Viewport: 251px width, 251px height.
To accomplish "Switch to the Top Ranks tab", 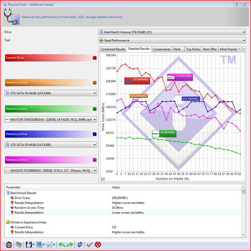I will click(193, 49).
